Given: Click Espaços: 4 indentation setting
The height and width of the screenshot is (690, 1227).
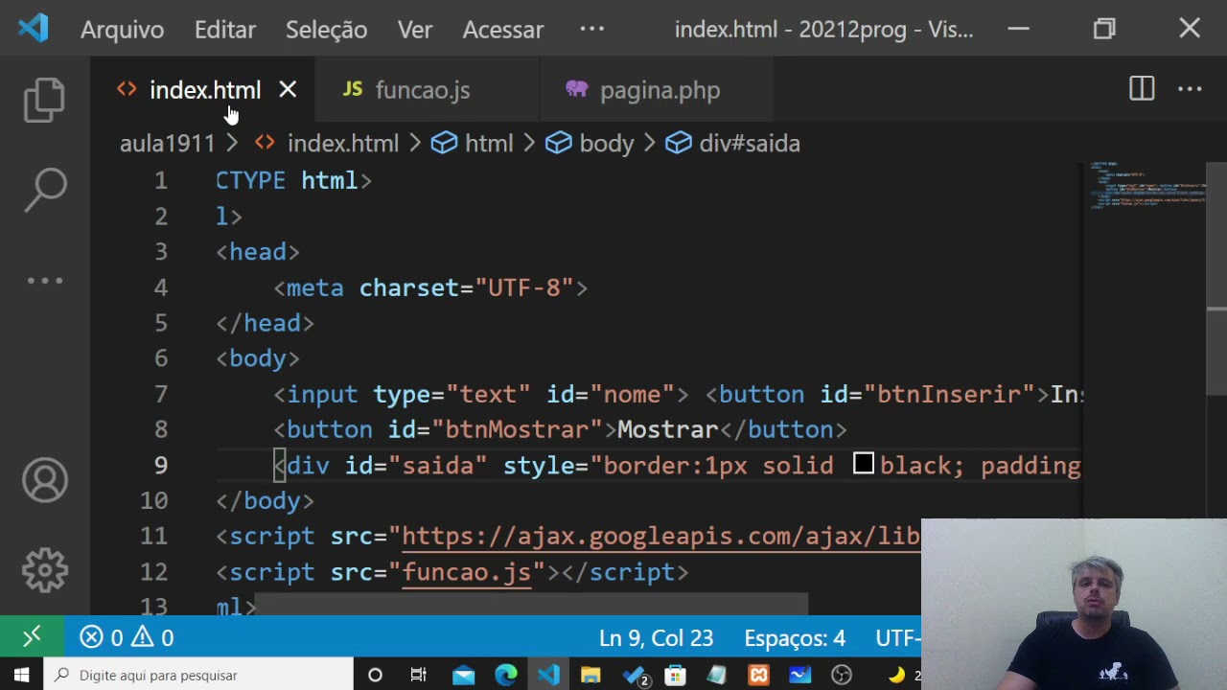Looking at the screenshot, I should 795,637.
